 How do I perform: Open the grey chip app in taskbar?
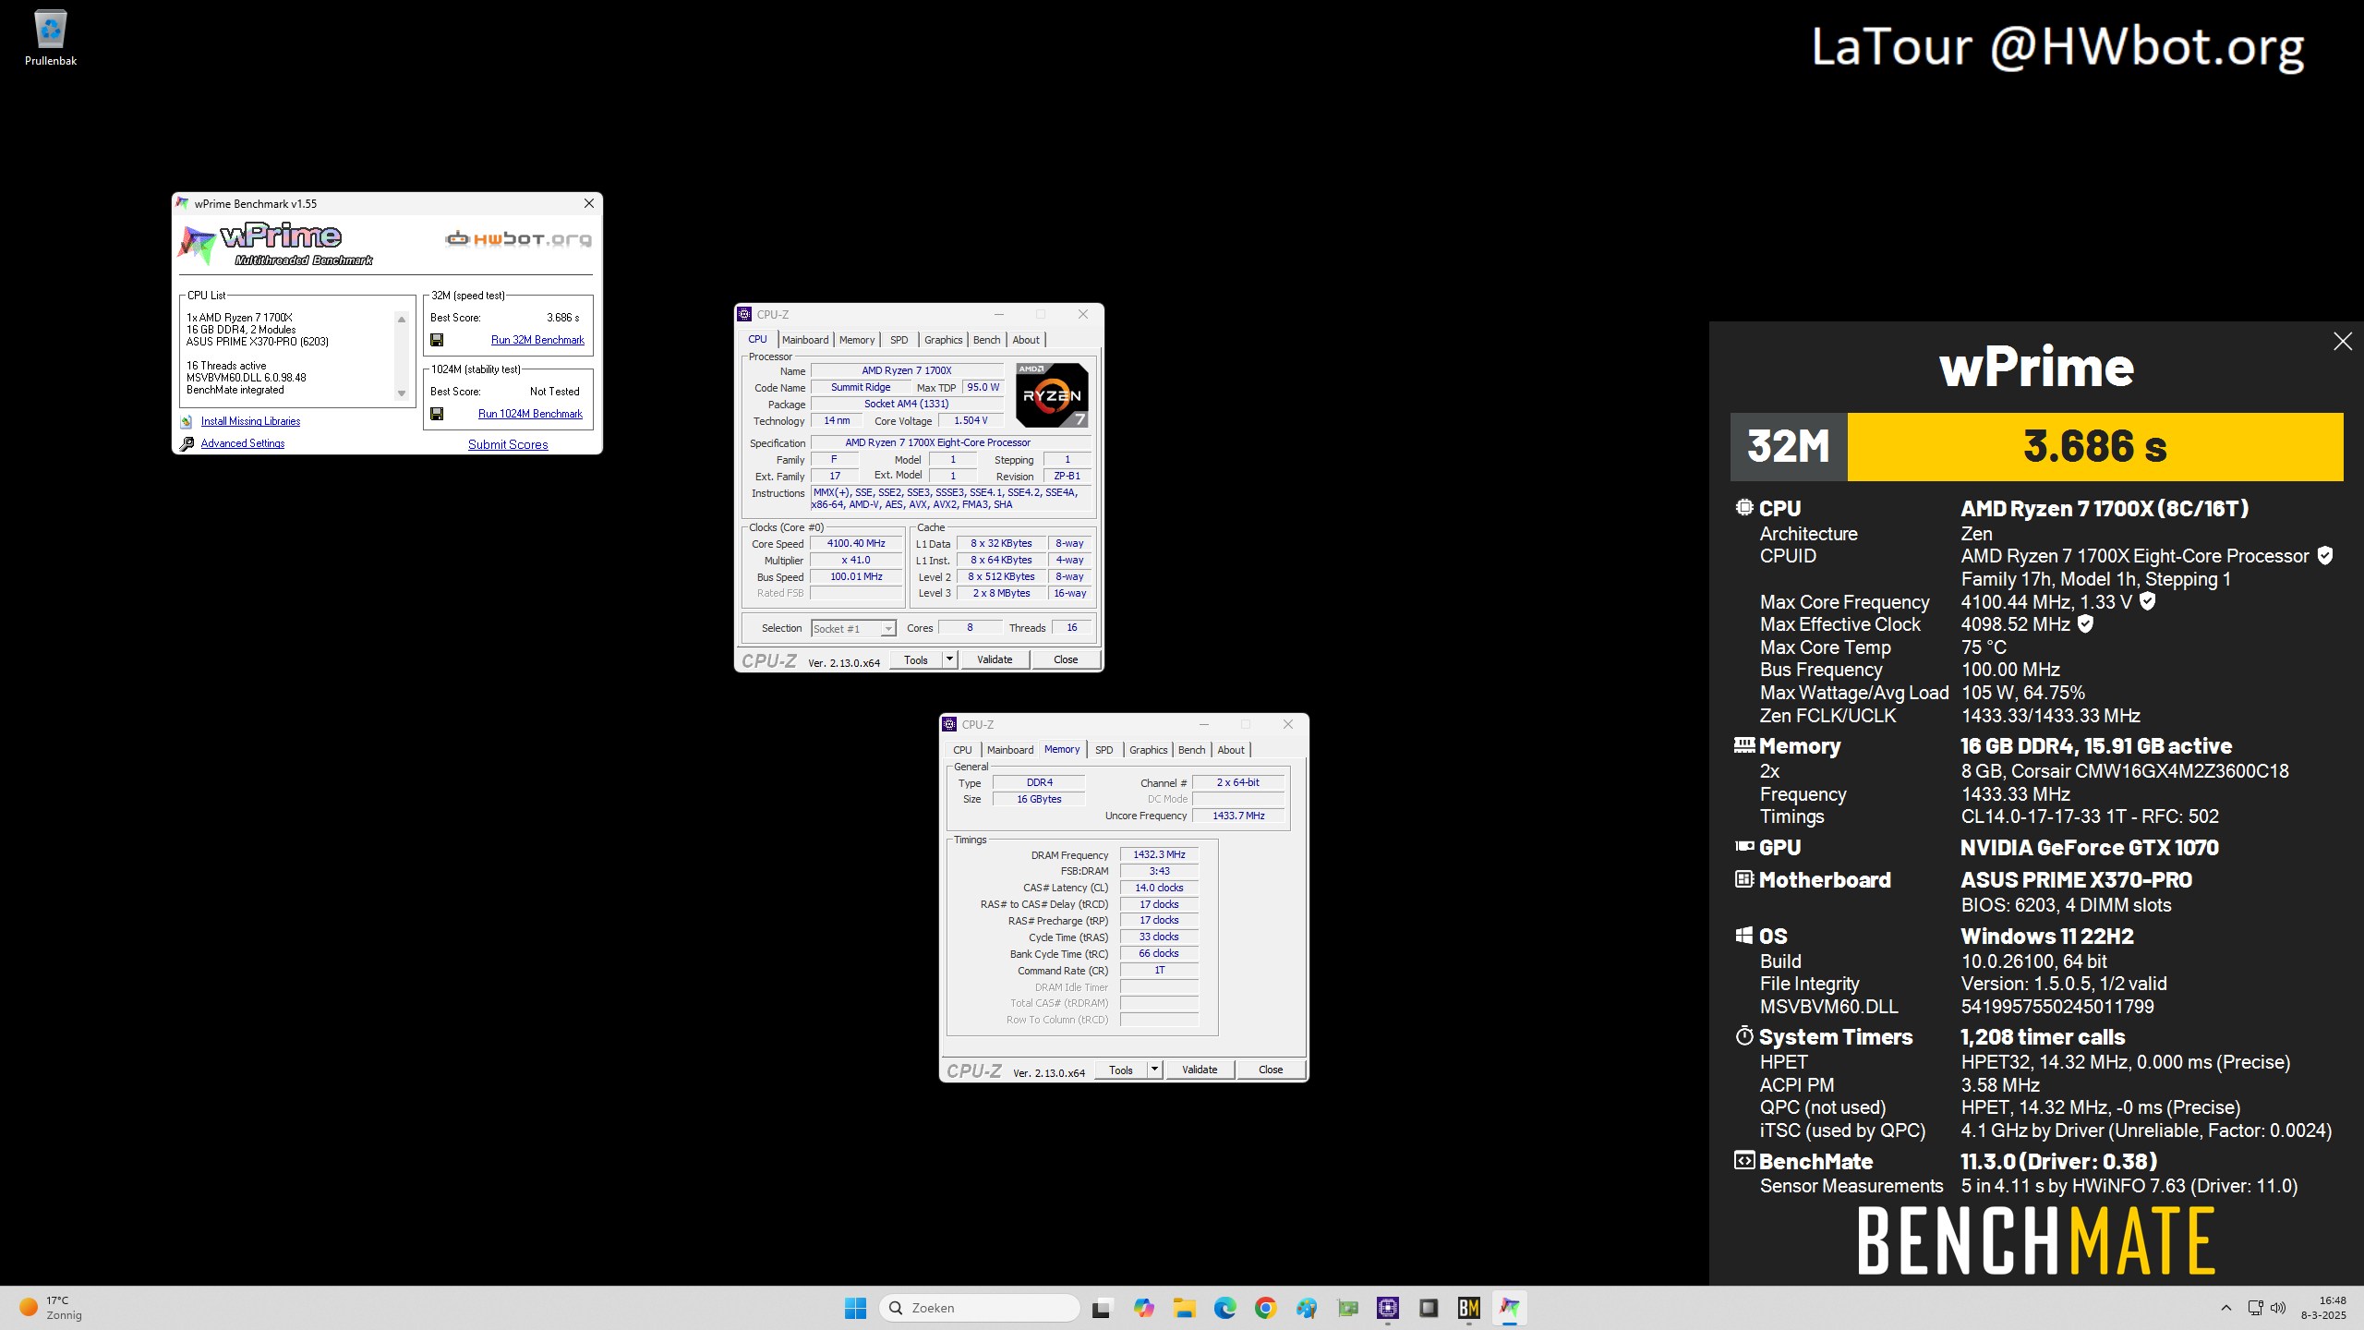pos(1429,1308)
